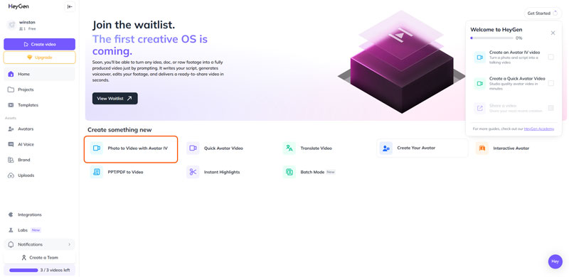Click the Batch Mode icon
569x277 pixels.
289,172
